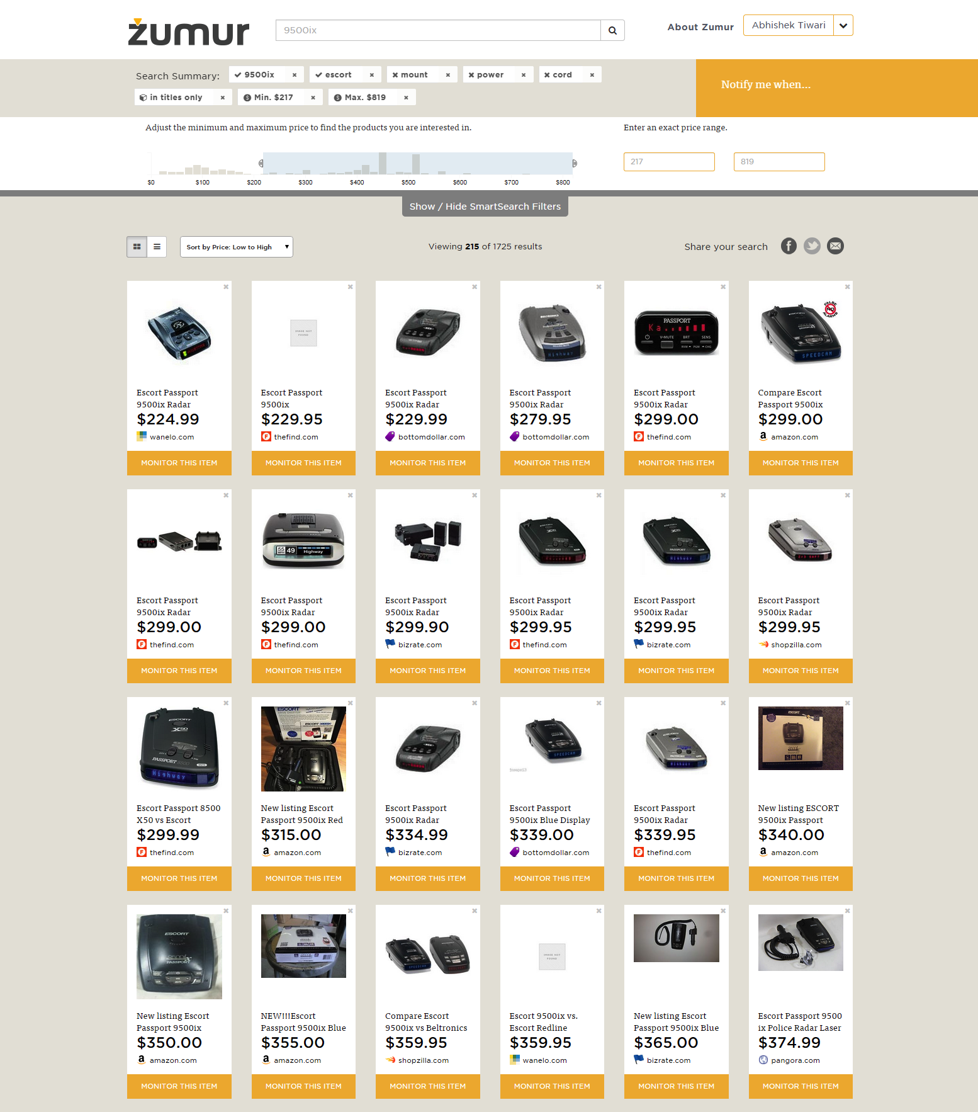Open the shopzilla.com link on $359.95 item
978x1112 pixels.
[424, 1060]
